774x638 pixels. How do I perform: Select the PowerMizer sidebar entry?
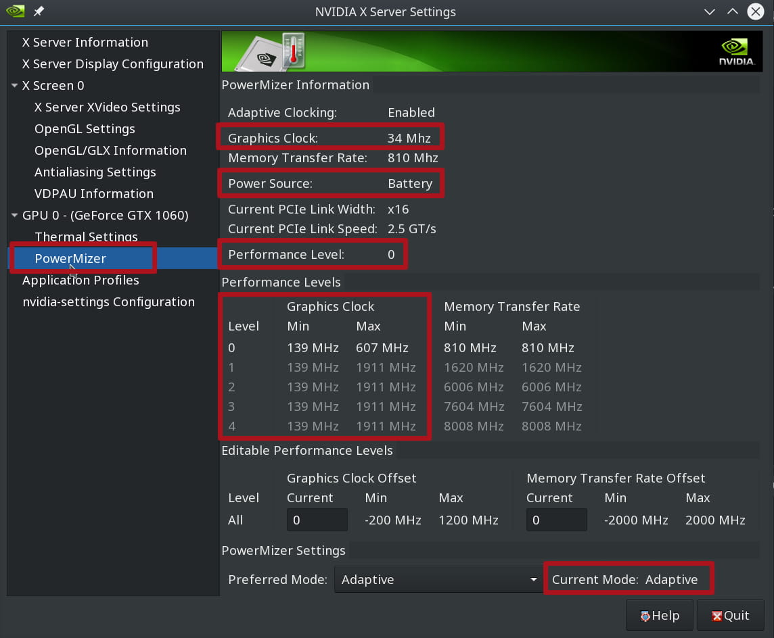pos(70,258)
